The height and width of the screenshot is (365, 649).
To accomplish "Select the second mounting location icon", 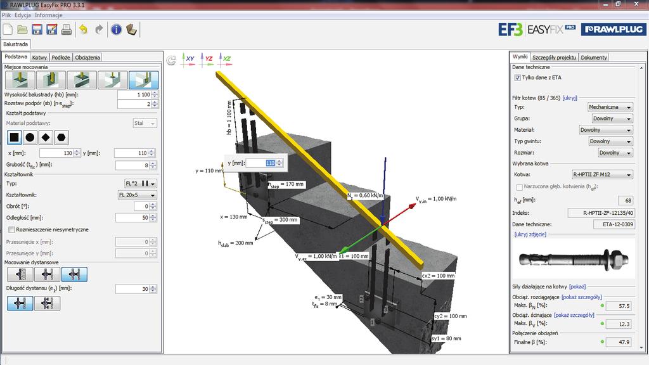I will [51, 80].
